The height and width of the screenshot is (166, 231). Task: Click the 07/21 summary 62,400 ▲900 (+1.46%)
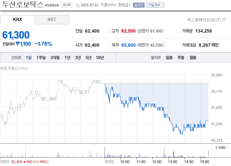click(x=30, y=162)
